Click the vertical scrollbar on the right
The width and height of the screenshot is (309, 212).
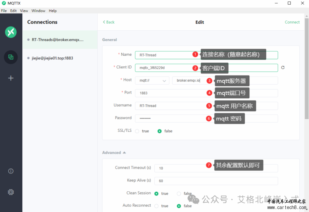tap(307, 69)
